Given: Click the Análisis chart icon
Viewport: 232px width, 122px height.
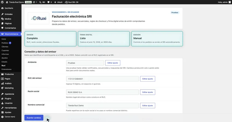Looking at the screenshot, I should 2,83.
